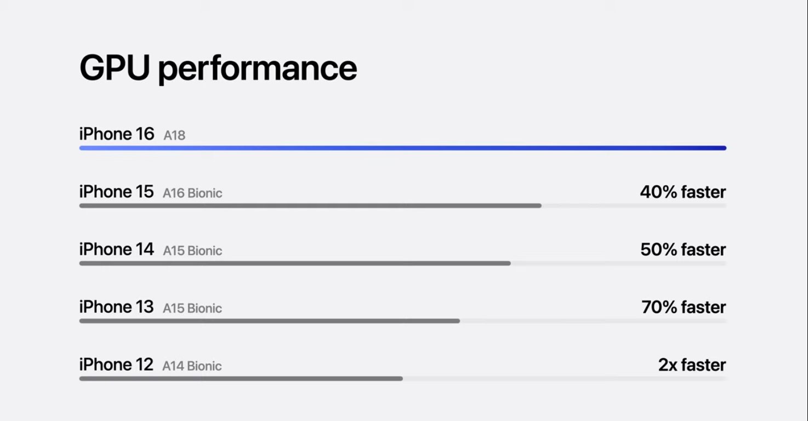808x421 pixels.
Task: Click the A18 chip label
Action: pyautogui.click(x=174, y=135)
